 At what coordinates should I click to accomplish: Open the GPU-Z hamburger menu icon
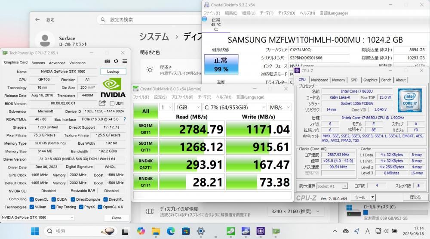[125, 61]
